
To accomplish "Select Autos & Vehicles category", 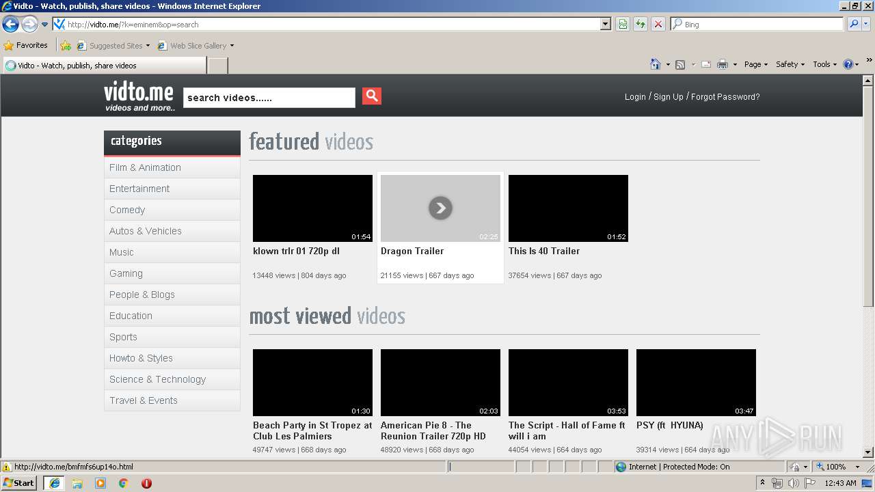I will click(x=172, y=231).
